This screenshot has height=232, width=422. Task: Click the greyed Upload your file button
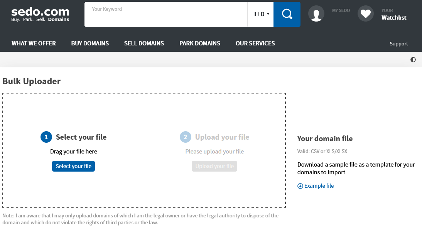[214, 166]
